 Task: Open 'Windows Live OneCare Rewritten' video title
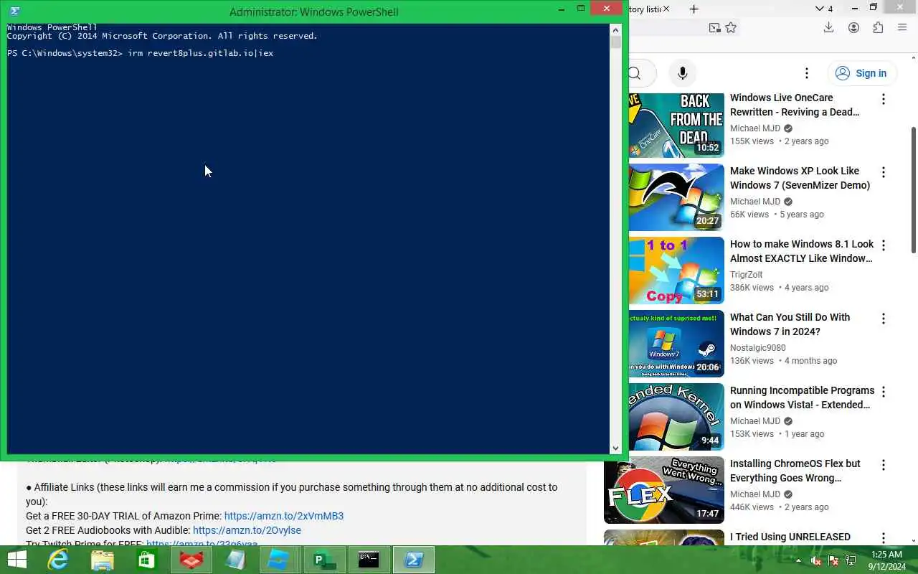click(795, 105)
